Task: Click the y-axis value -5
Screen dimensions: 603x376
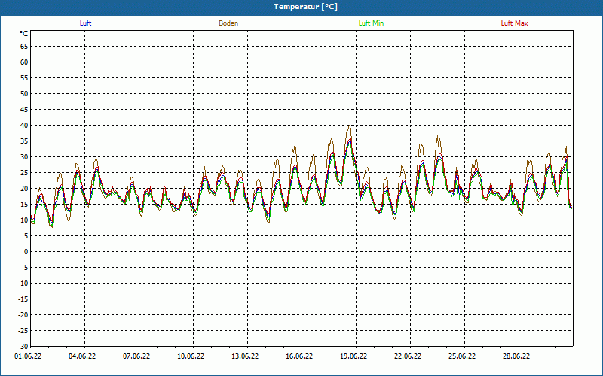Action: point(25,268)
